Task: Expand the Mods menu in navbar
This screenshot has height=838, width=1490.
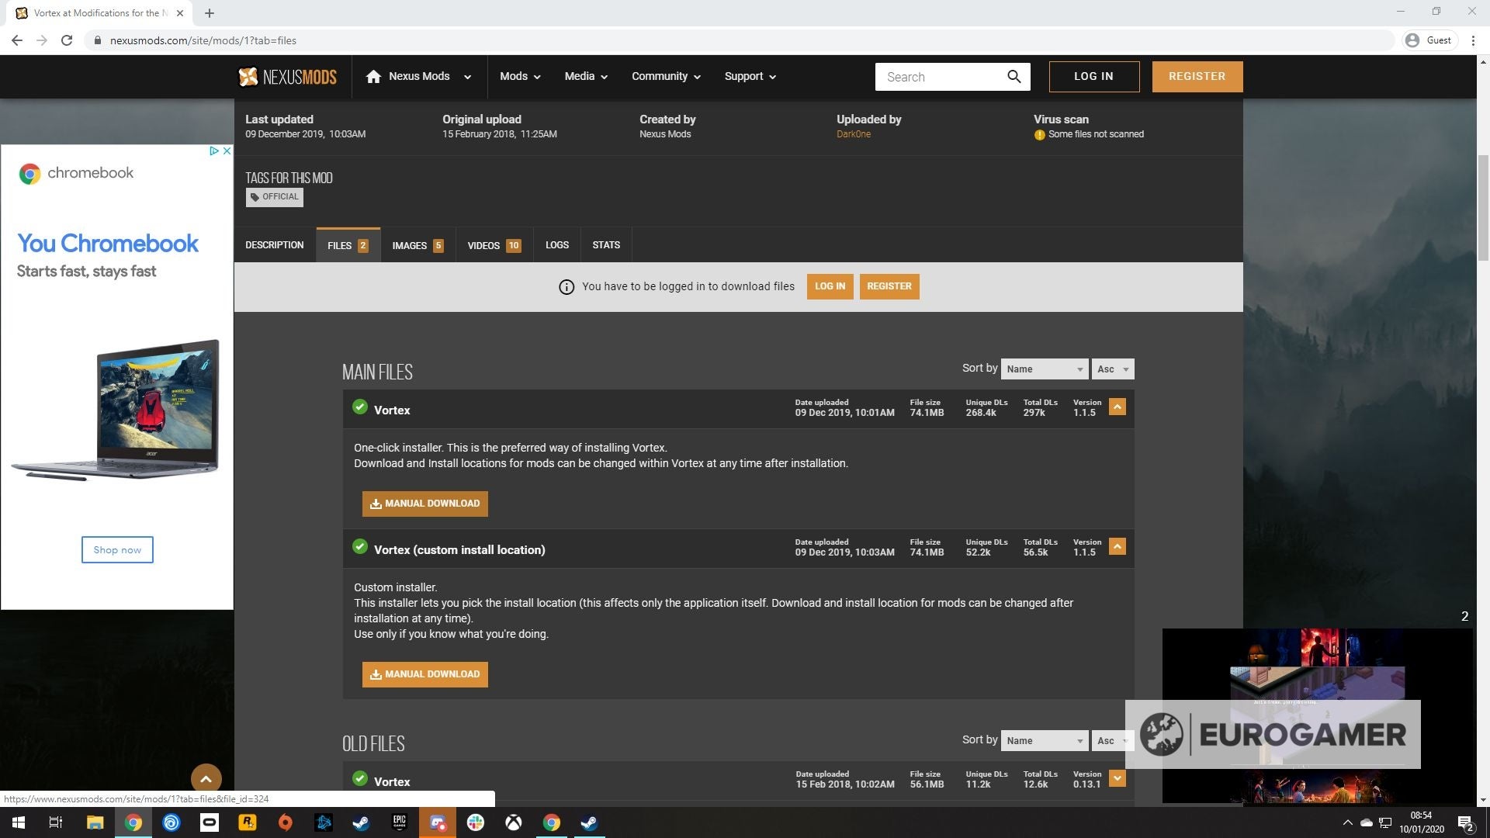Action: pos(520,76)
